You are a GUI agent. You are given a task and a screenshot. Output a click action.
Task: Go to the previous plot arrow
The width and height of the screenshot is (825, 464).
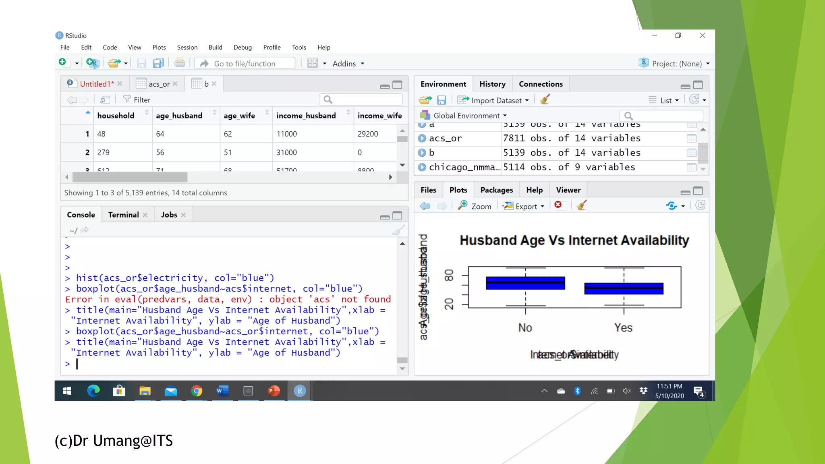(x=425, y=206)
